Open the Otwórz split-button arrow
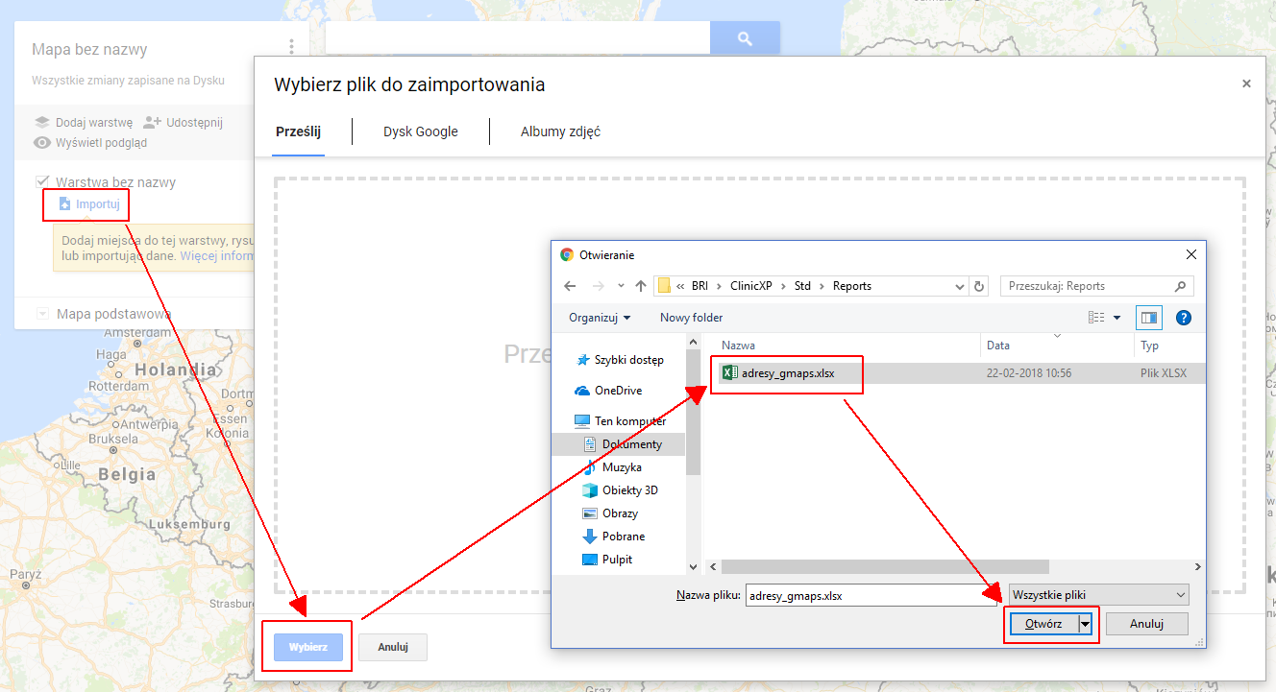Screen dimensions: 1276x692 coord(1085,624)
